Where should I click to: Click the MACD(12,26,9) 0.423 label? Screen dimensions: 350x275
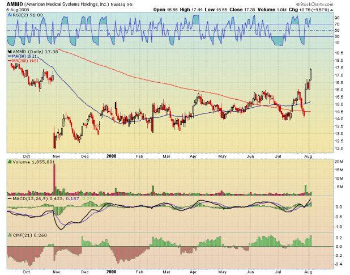(x=38, y=198)
